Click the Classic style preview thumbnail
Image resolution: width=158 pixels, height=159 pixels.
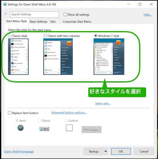[18, 57]
